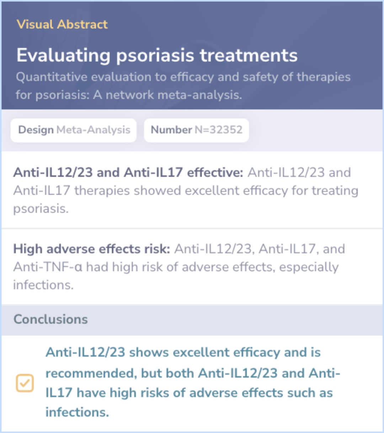Image resolution: width=384 pixels, height=433 pixels.
Task: Click the Visual Abstract label
Action: point(62,24)
